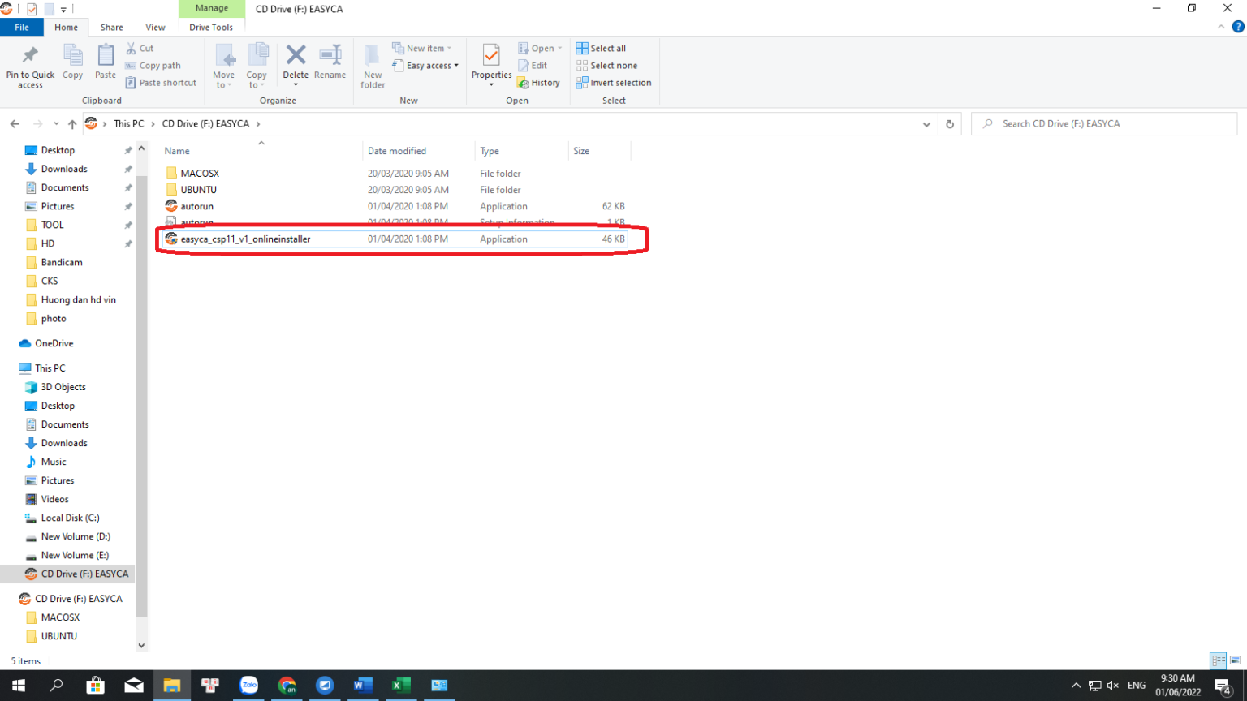Switch to large icons view in status bar
This screenshot has height=701, width=1247.
point(1235,660)
